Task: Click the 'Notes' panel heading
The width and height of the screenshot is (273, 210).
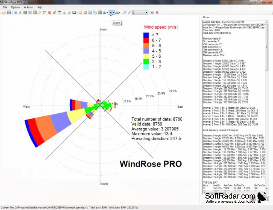Action: tap(206, 17)
